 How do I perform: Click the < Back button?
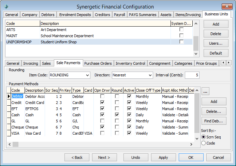pyautogui.click(x=77, y=157)
